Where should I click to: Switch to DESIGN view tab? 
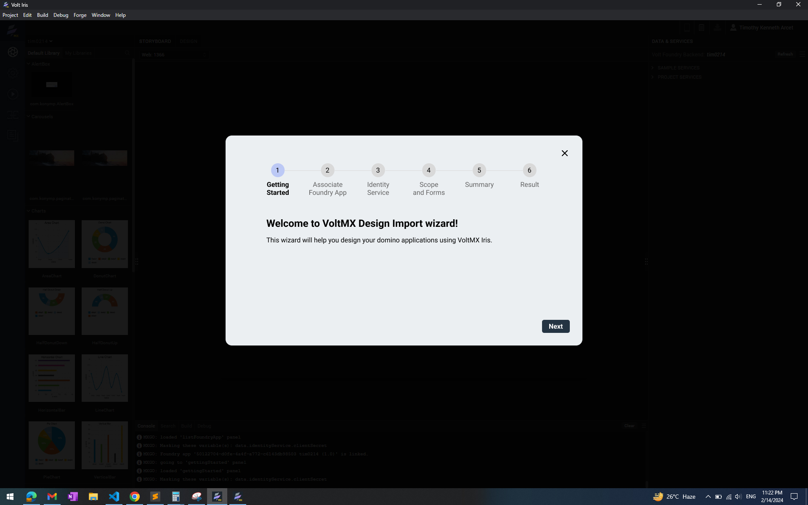188,41
